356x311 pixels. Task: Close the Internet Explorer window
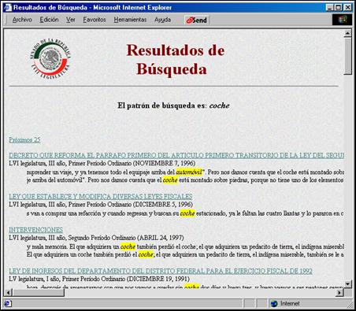coord(348,7)
